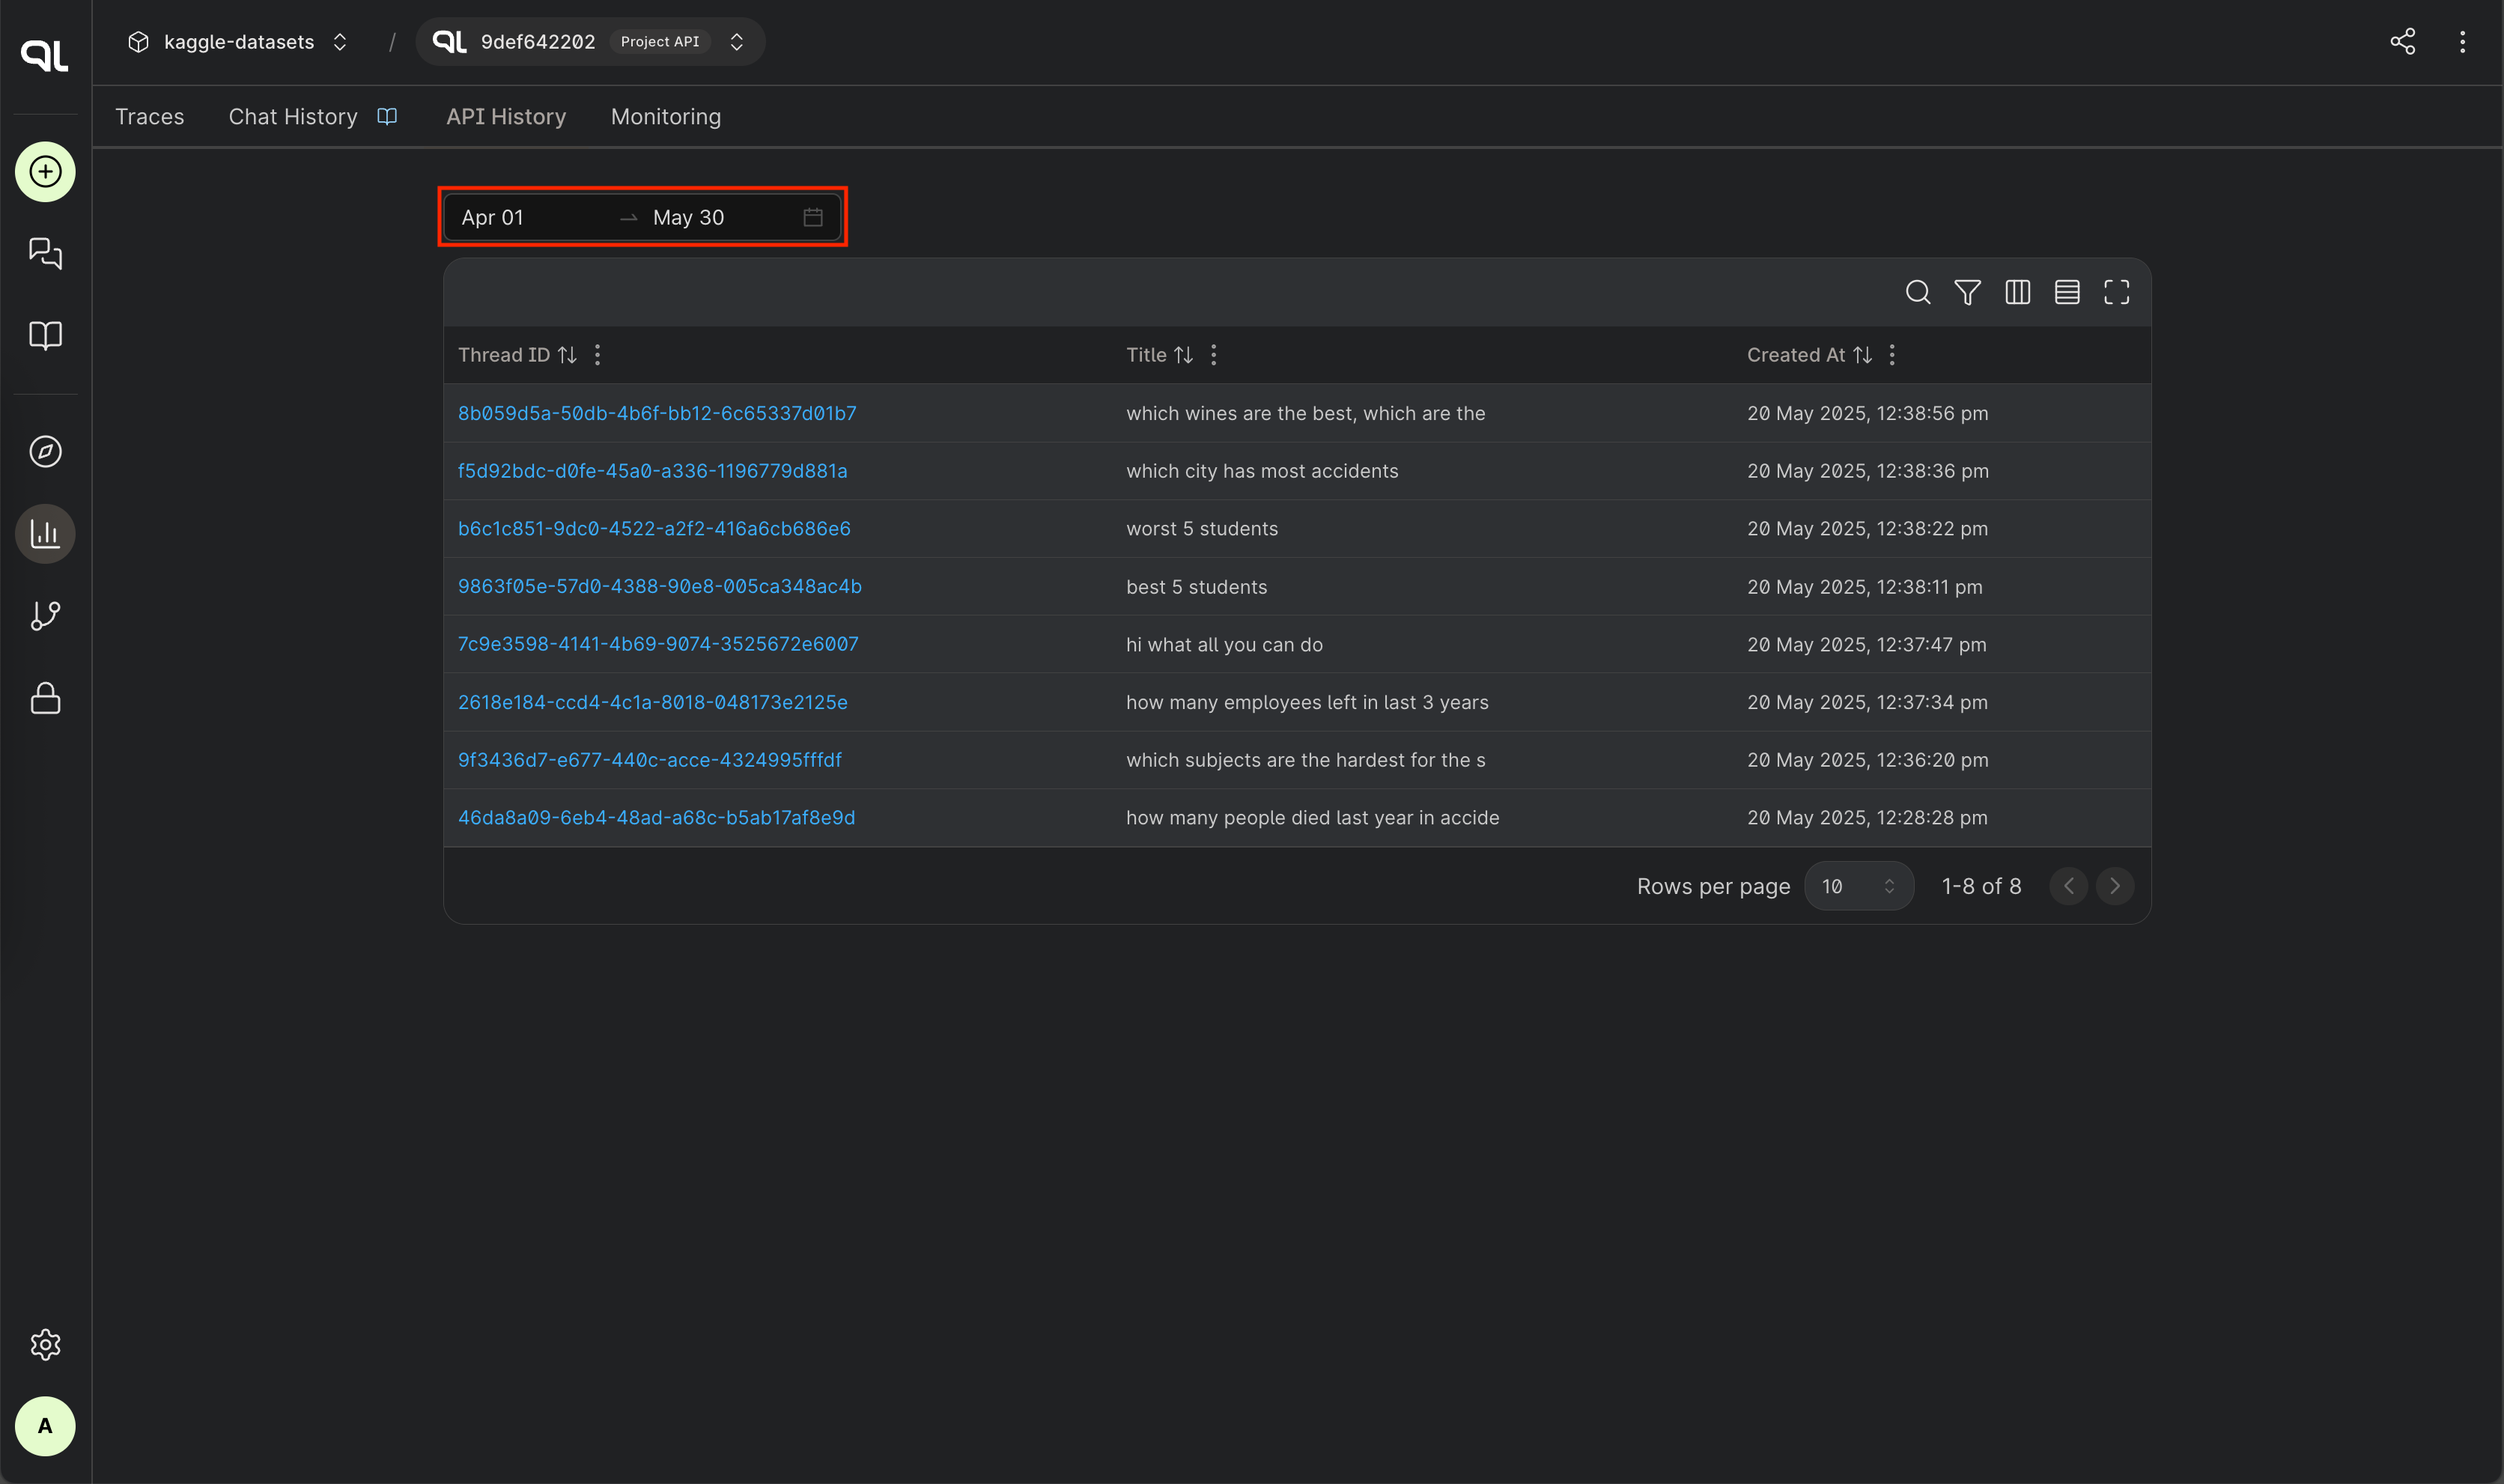Select title 'which city has most accidents'
This screenshot has width=2504, height=1484.
[x=1262, y=471]
